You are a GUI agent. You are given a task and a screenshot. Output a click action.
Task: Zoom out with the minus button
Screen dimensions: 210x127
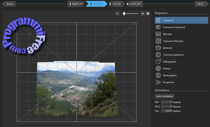tap(117, 14)
